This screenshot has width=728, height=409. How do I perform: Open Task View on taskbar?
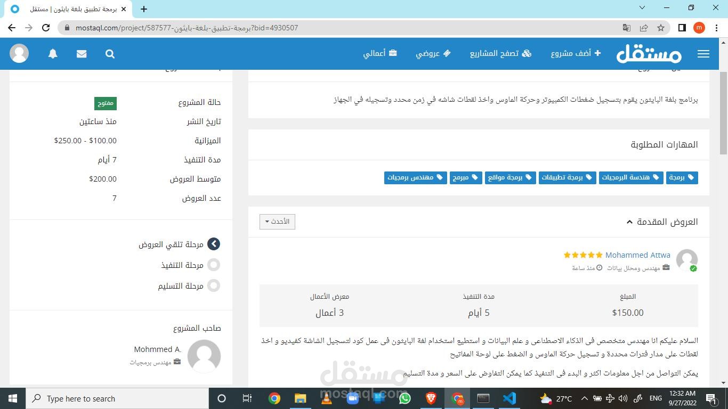coord(247,398)
